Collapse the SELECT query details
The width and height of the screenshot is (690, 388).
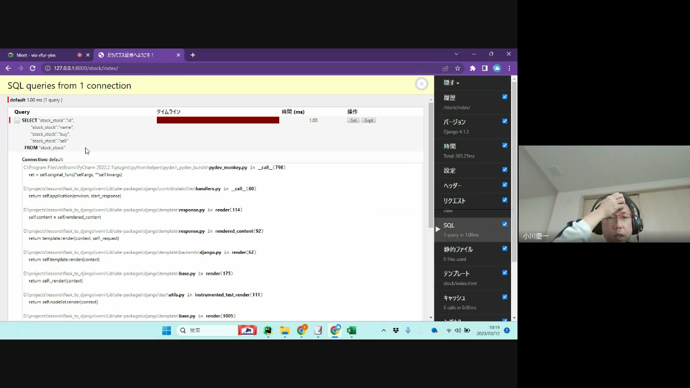tap(17, 121)
